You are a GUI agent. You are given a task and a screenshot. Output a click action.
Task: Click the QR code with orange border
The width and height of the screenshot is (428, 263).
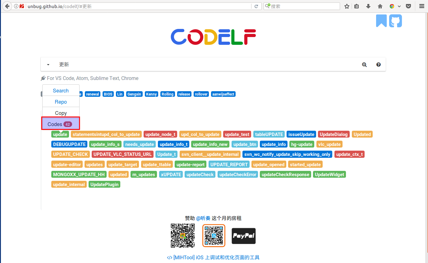[x=214, y=236]
